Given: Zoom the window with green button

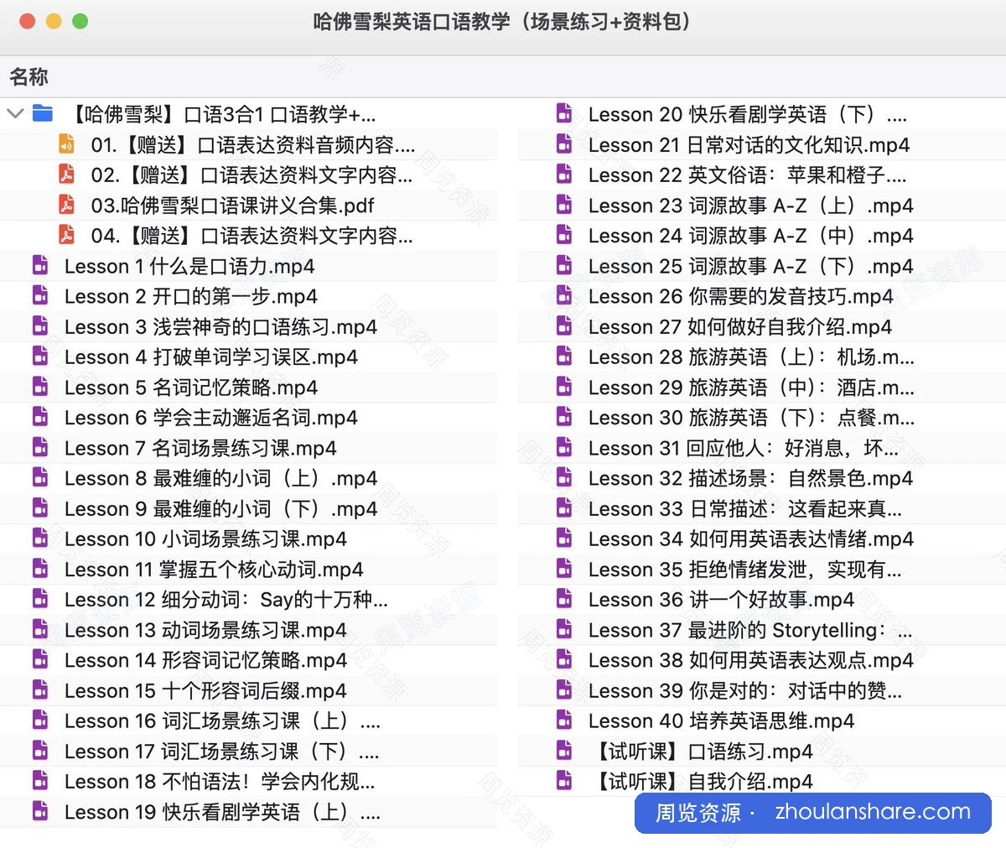Looking at the screenshot, I should [x=80, y=21].
